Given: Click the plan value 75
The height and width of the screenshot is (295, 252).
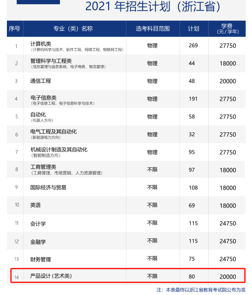Looking at the screenshot, I should pyautogui.click(x=192, y=259).
